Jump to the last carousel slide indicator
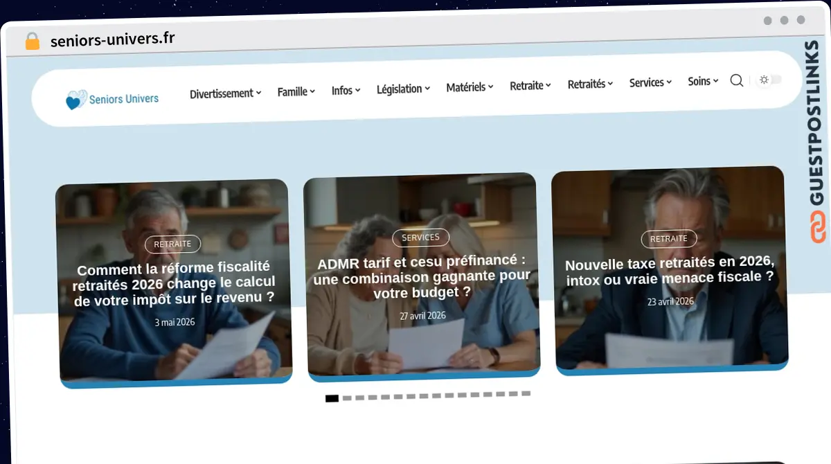 (x=526, y=393)
